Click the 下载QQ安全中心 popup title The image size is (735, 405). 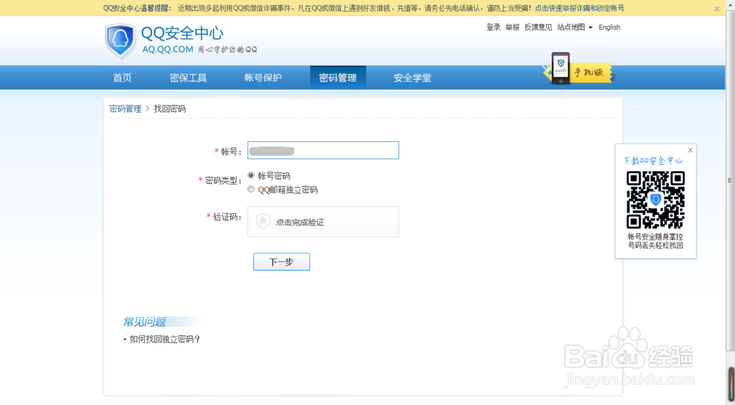point(653,160)
